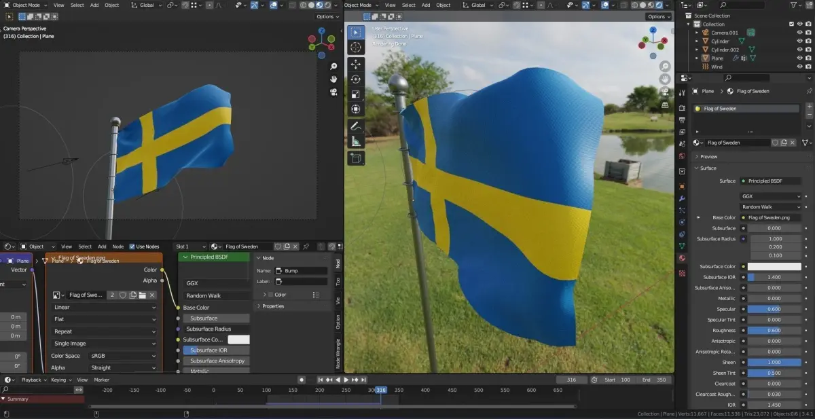This screenshot has height=419, width=815.
Task: Open Marker menu in timeline
Action: [102, 380]
